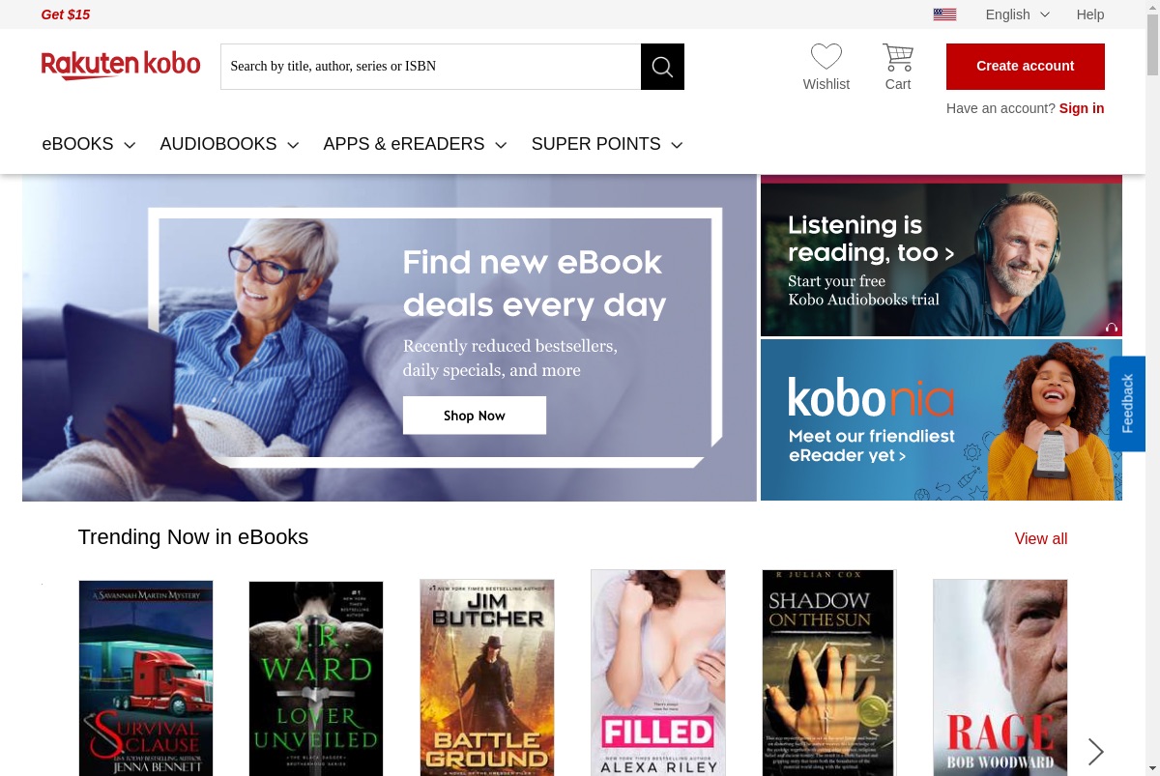Open the APPS & eREADERS menu
This screenshot has height=776, width=1160.
[x=415, y=144]
